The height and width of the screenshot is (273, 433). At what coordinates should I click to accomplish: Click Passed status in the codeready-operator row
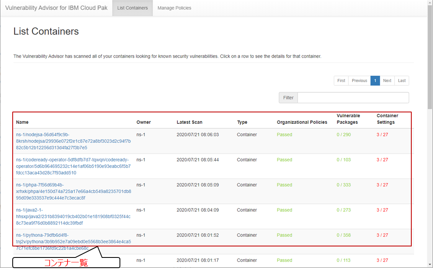(284, 160)
